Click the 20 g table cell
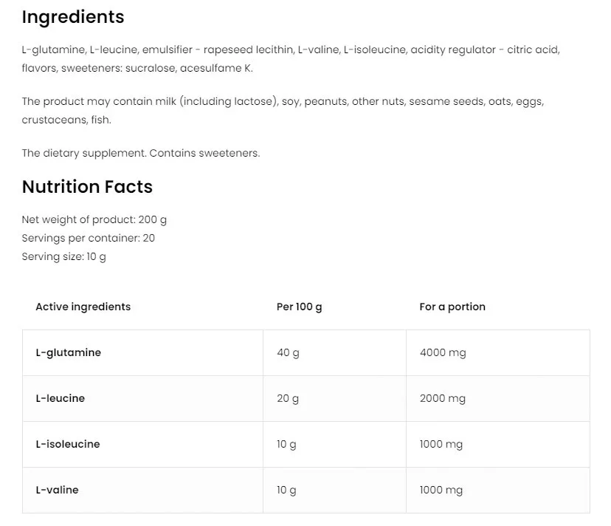The height and width of the screenshot is (526, 611). [288, 398]
